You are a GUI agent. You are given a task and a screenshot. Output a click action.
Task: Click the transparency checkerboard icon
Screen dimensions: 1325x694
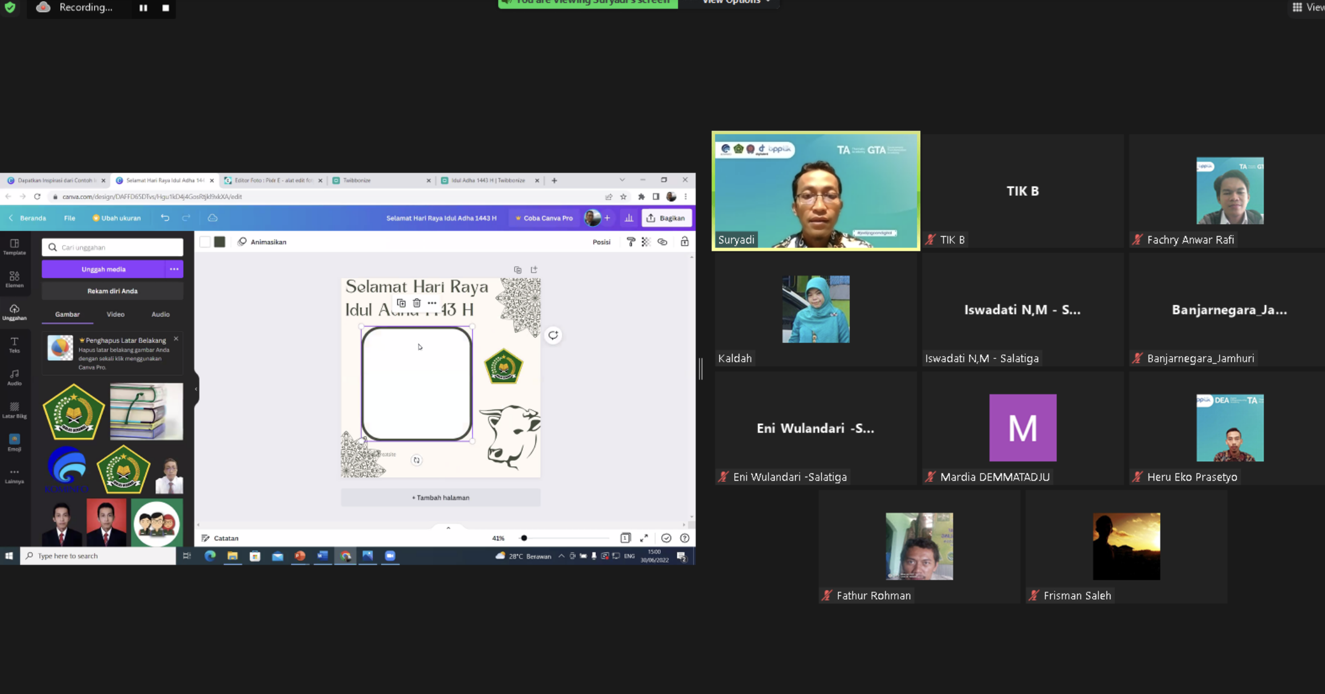coord(645,242)
